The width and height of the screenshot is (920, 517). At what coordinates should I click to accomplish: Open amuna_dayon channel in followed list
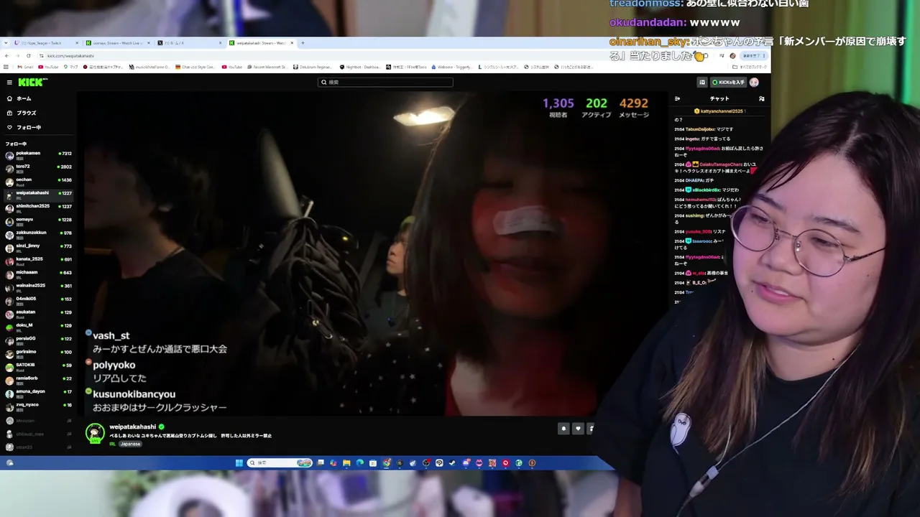coord(39,393)
